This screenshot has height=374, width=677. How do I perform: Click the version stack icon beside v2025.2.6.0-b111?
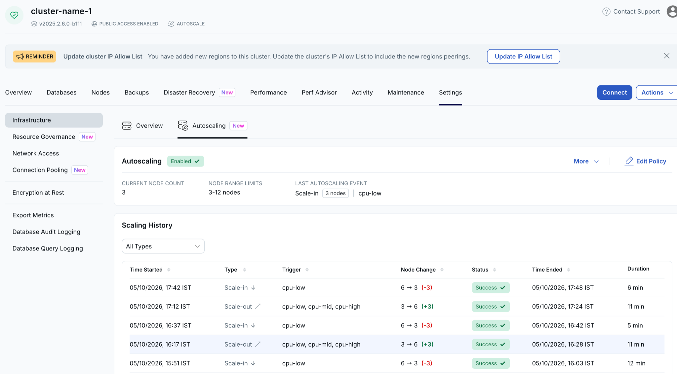[34, 24]
